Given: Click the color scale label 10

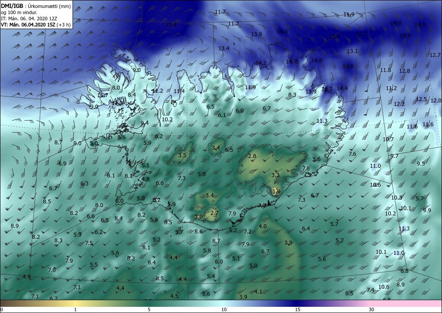Looking at the screenshot, I should (x=224, y=309).
